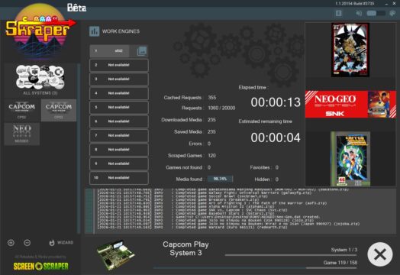Click the add system plus icon

point(11,243)
